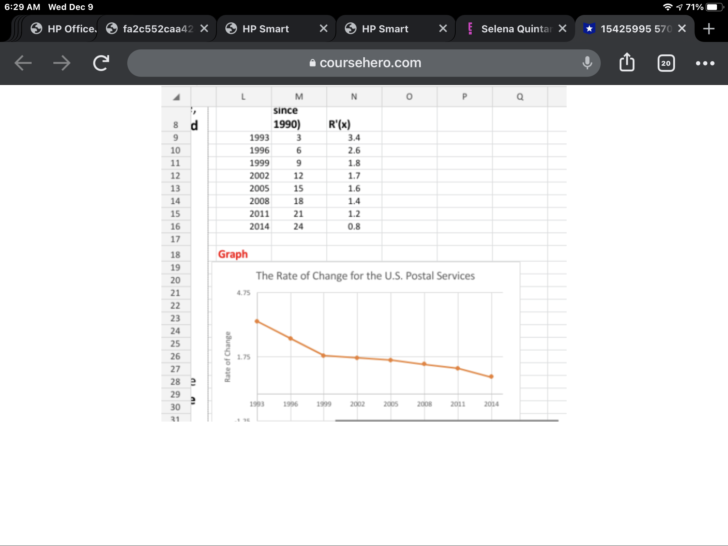
Task: Tap the browser back arrow
Action: (23, 63)
